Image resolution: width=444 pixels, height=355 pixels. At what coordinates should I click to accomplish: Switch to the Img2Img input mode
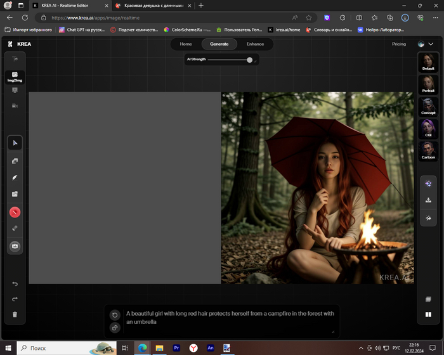(x=15, y=77)
